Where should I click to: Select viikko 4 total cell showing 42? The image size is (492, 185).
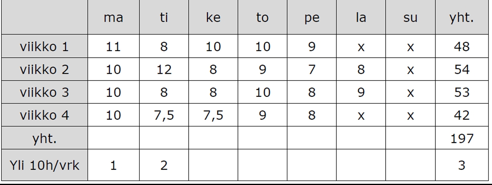click(x=462, y=115)
